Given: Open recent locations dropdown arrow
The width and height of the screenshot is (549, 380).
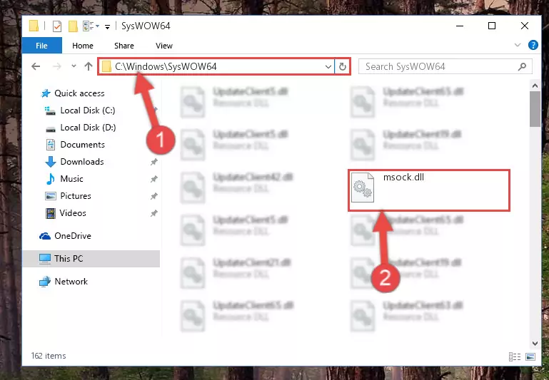Looking at the screenshot, I should 74,66.
